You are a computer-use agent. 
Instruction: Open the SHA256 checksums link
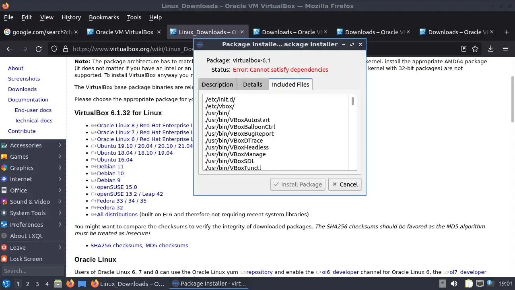pos(116,245)
